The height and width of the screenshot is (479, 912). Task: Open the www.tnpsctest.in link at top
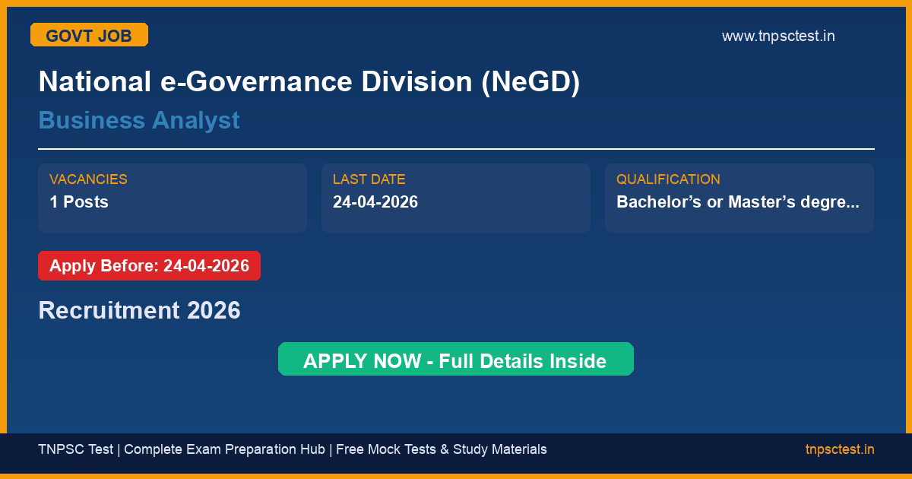pos(777,36)
